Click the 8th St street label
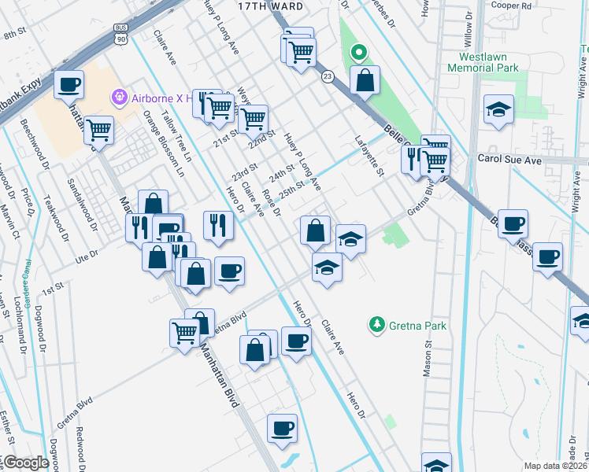 tap(15, 33)
